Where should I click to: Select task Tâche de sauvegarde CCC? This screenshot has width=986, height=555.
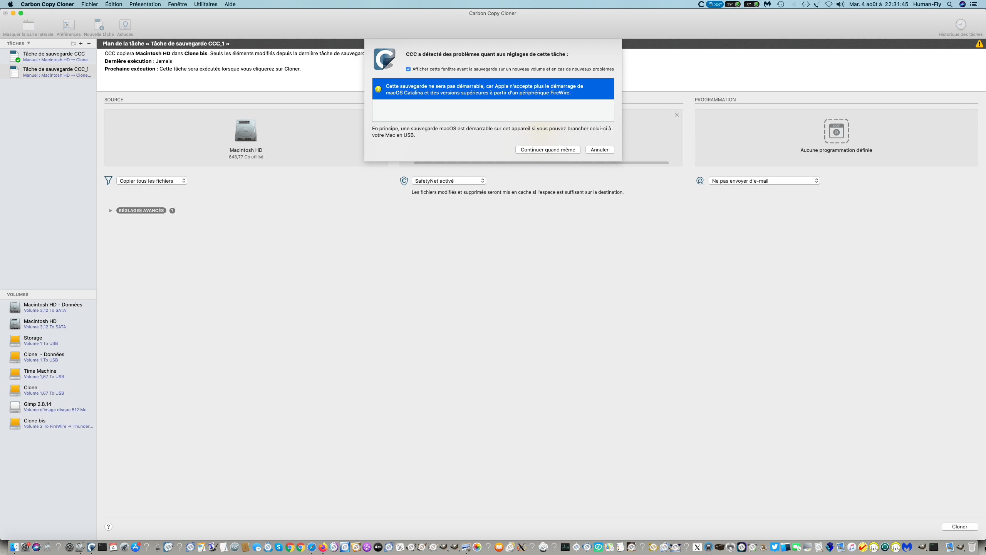(48, 56)
